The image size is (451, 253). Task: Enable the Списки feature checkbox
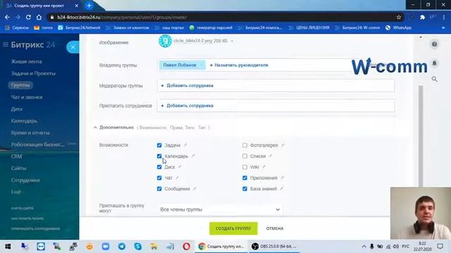245,156
